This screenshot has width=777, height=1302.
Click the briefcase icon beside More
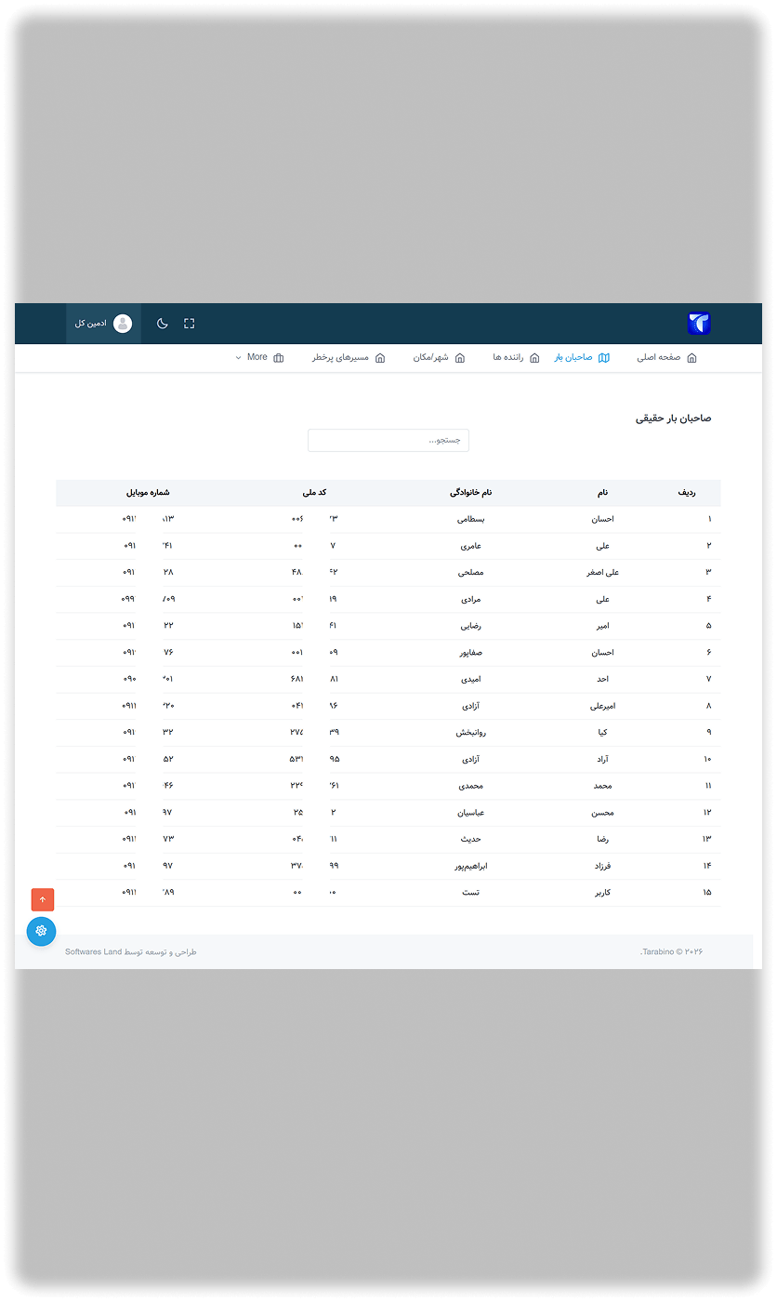[x=279, y=358]
